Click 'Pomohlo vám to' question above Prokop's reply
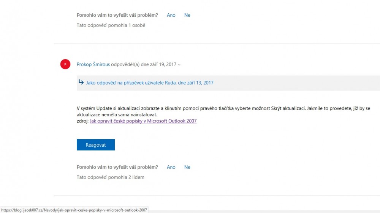 tap(117, 15)
